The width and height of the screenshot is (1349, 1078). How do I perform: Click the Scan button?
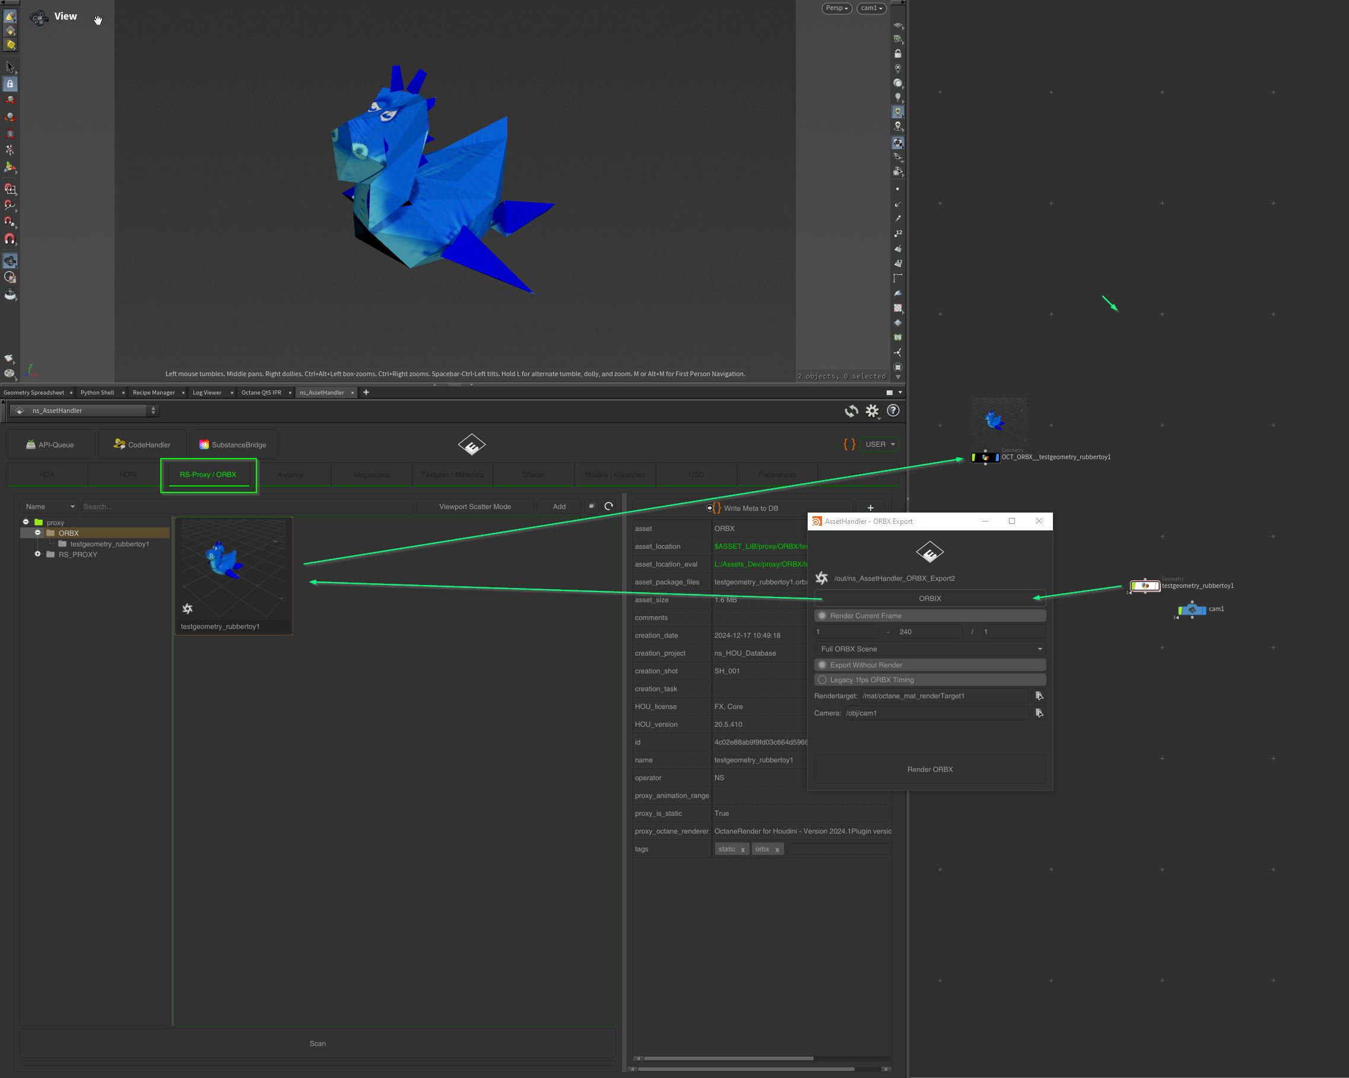(318, 1044)
